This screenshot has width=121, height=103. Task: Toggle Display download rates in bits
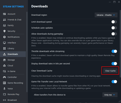(114, 63)
